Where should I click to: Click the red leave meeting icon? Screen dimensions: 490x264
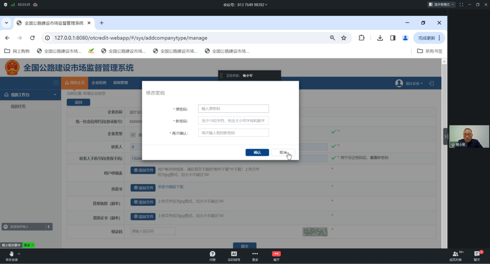pyautogui.click(x=276, y=254)
